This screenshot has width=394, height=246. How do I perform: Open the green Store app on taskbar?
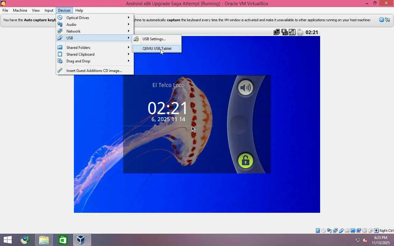63,240
